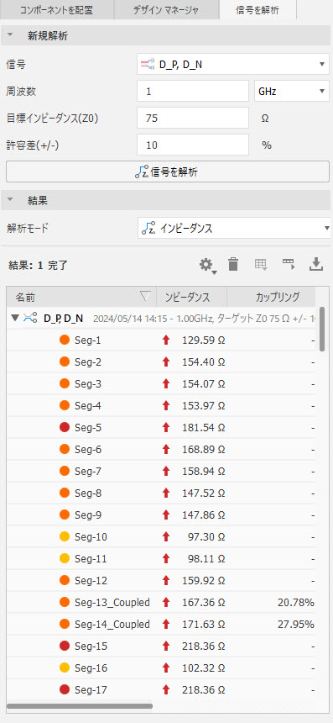Image resolution: width=333 pixels, height=723 pixels.
Task: Click the filter triangle in 名前 header
Action: point(145,297)
